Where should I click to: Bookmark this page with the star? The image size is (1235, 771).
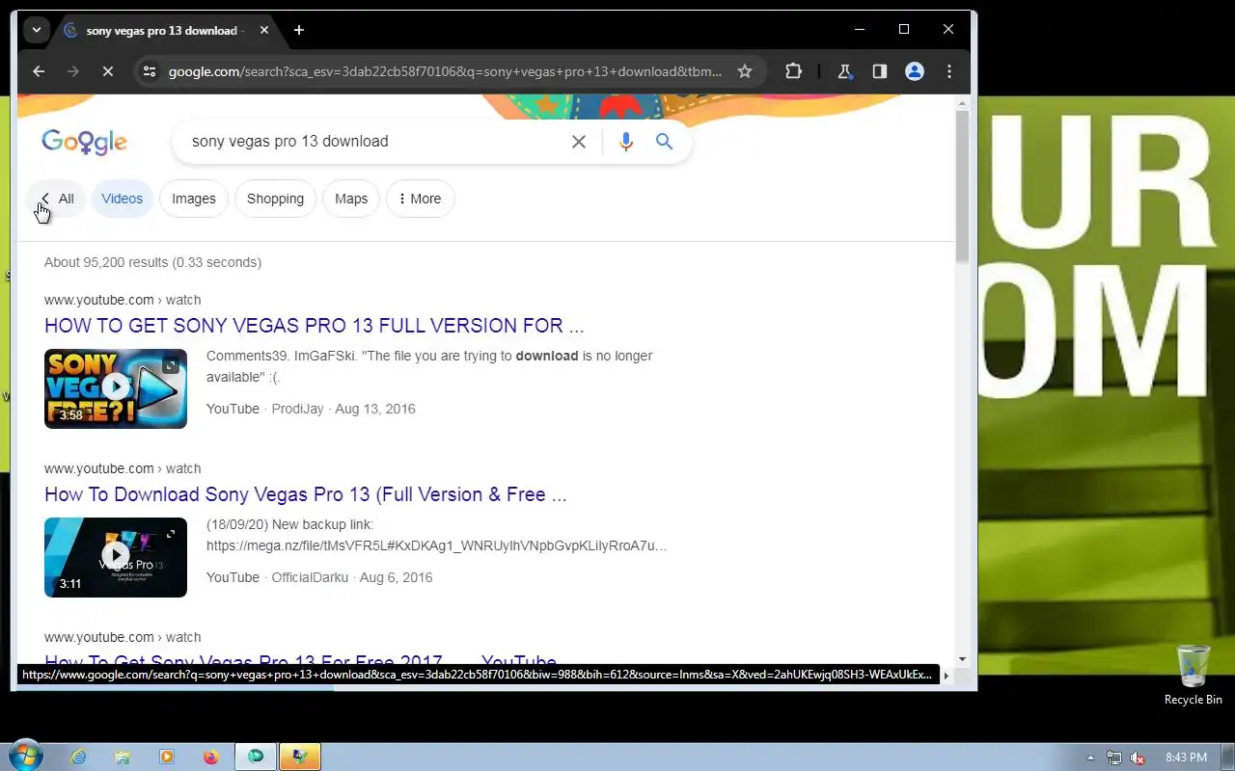[745, 71]
